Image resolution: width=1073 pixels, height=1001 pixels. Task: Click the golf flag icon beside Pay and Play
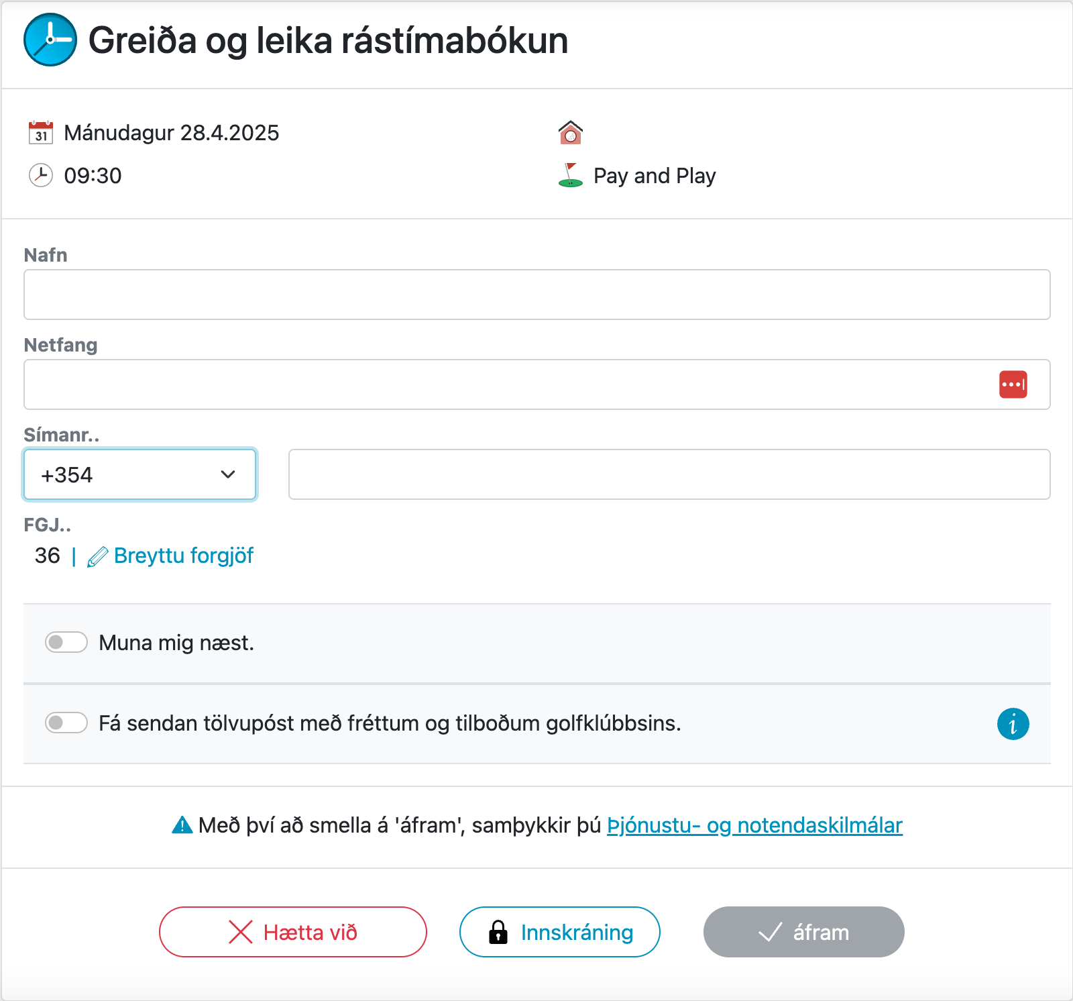click(570, 176)
